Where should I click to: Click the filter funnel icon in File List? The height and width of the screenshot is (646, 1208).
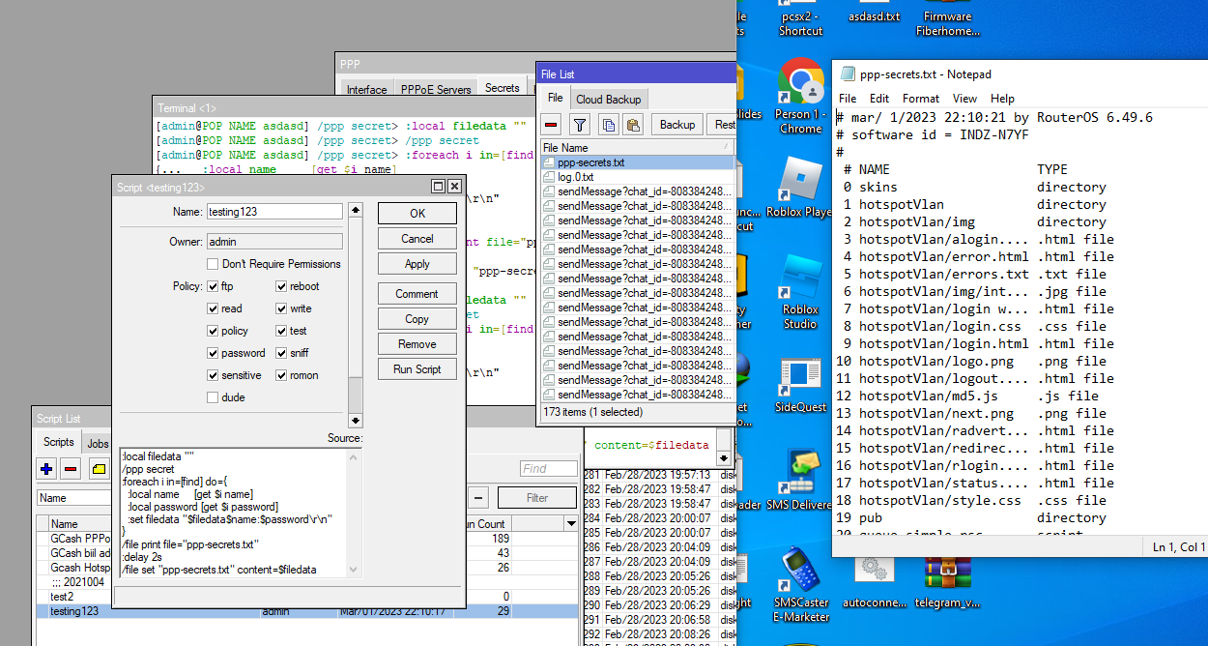click(x=579, y=125)
